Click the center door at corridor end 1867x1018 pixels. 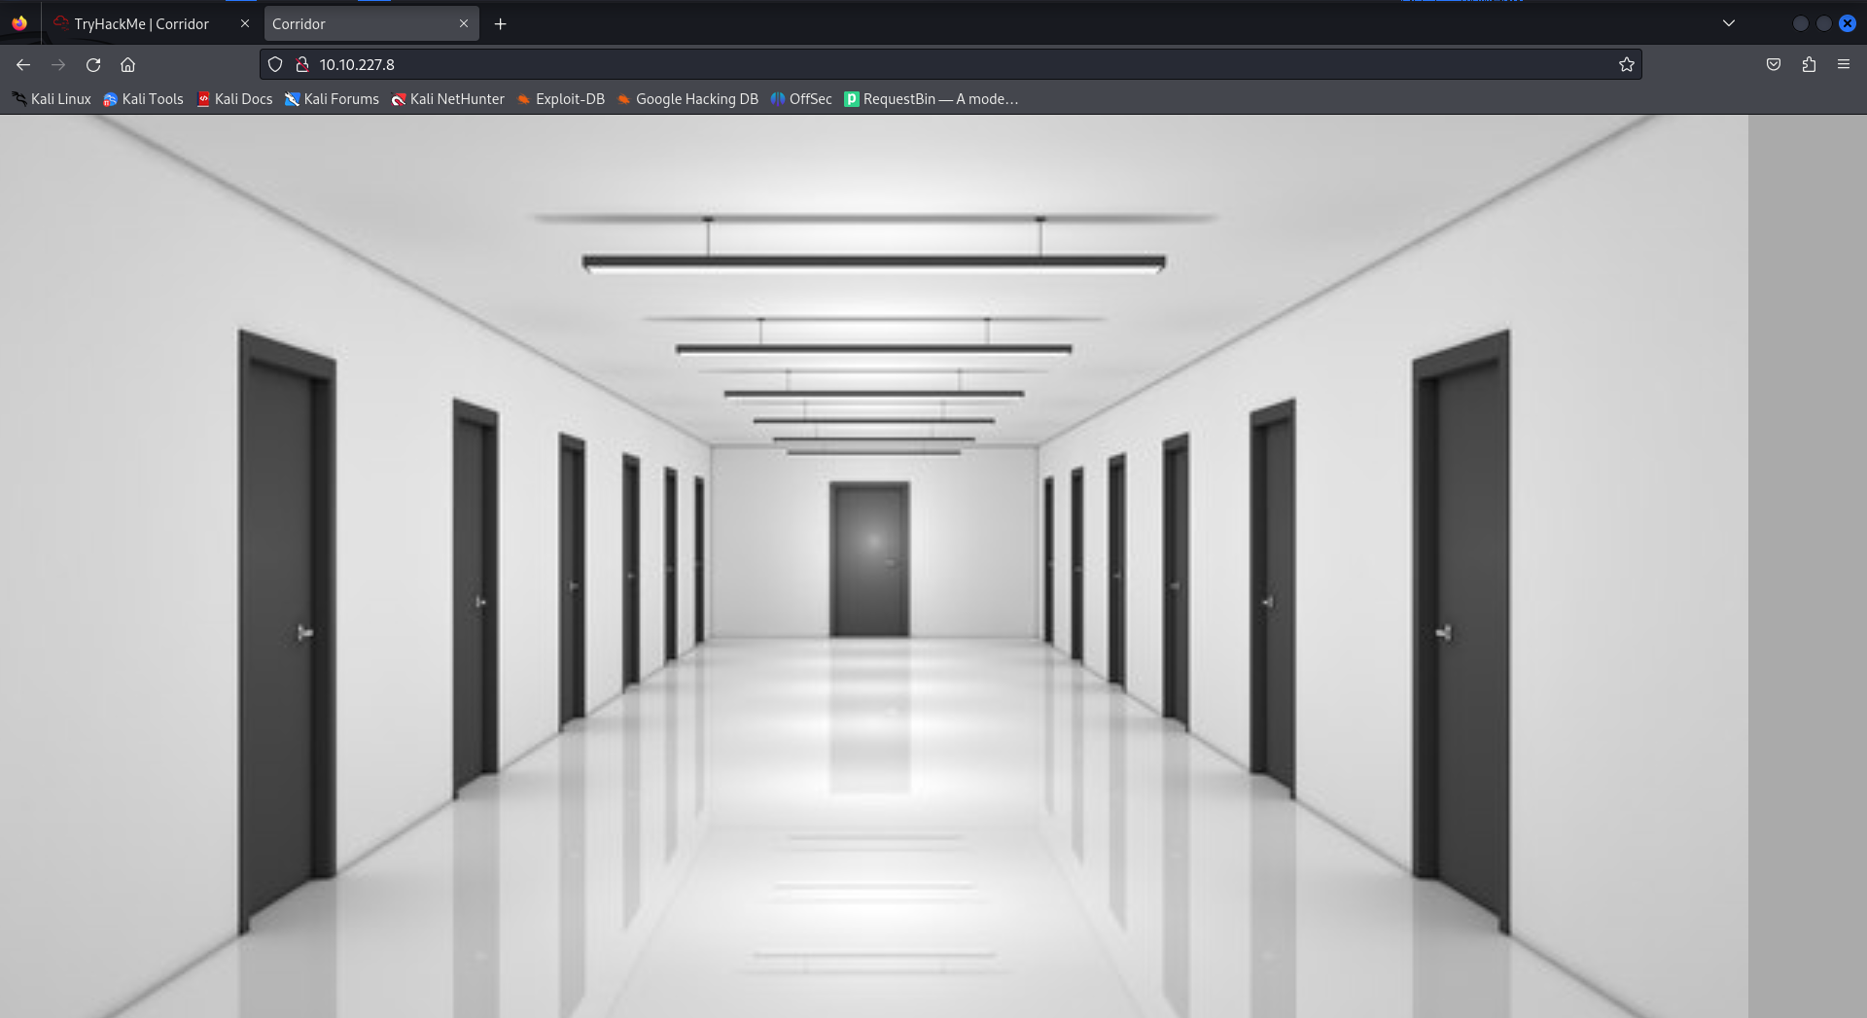(x=869, y=559)
